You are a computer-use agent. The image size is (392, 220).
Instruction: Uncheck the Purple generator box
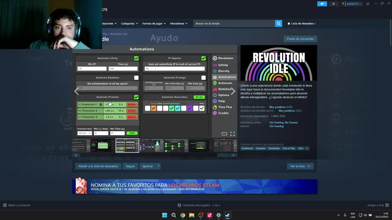pos(190,108)
